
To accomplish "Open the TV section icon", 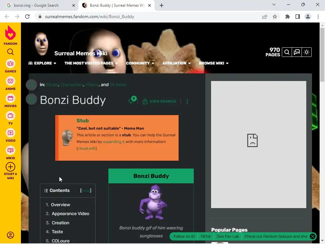I will point(10,116).
